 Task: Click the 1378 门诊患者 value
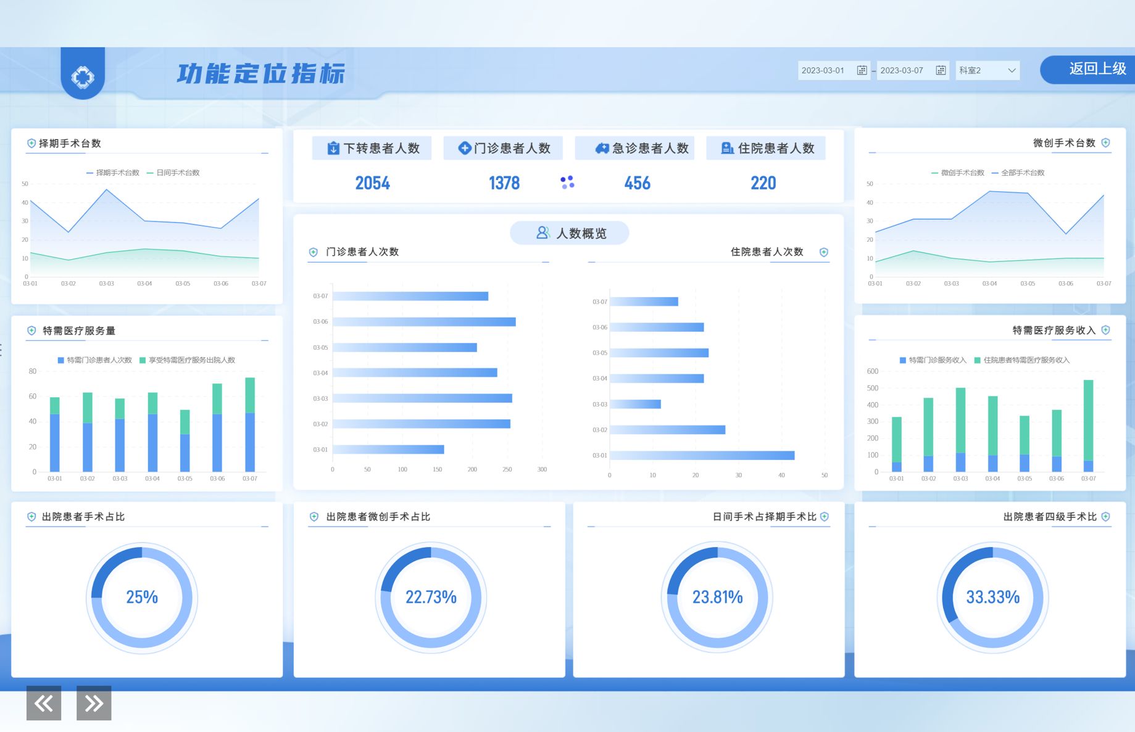[x=504, y=183]
